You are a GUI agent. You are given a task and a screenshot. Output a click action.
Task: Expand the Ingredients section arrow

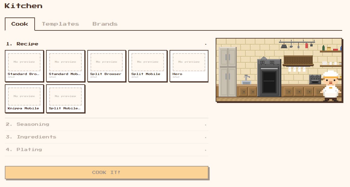click(206, 137)
